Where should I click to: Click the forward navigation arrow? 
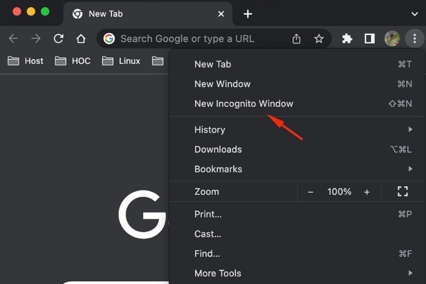[x=36, y=39]
